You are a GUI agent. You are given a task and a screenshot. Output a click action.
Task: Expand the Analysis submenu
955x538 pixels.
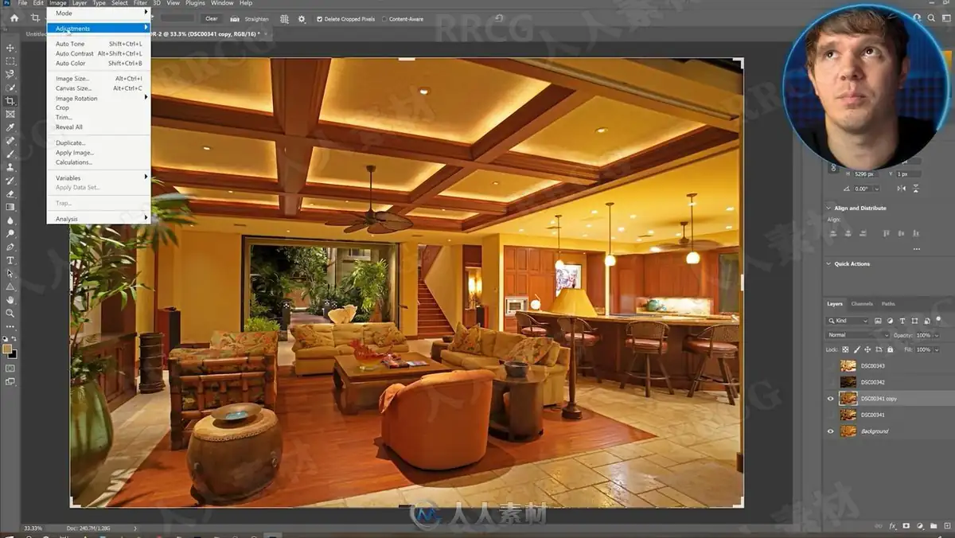click(99, 219)
